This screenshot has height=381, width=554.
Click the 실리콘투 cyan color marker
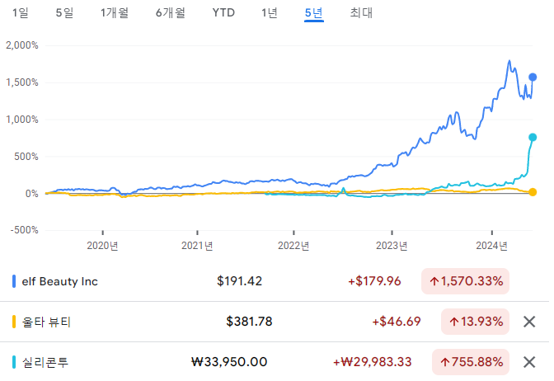[x=14, y=362]
